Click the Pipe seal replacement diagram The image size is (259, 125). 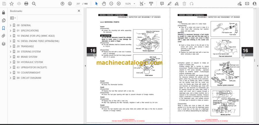[225, 48]
